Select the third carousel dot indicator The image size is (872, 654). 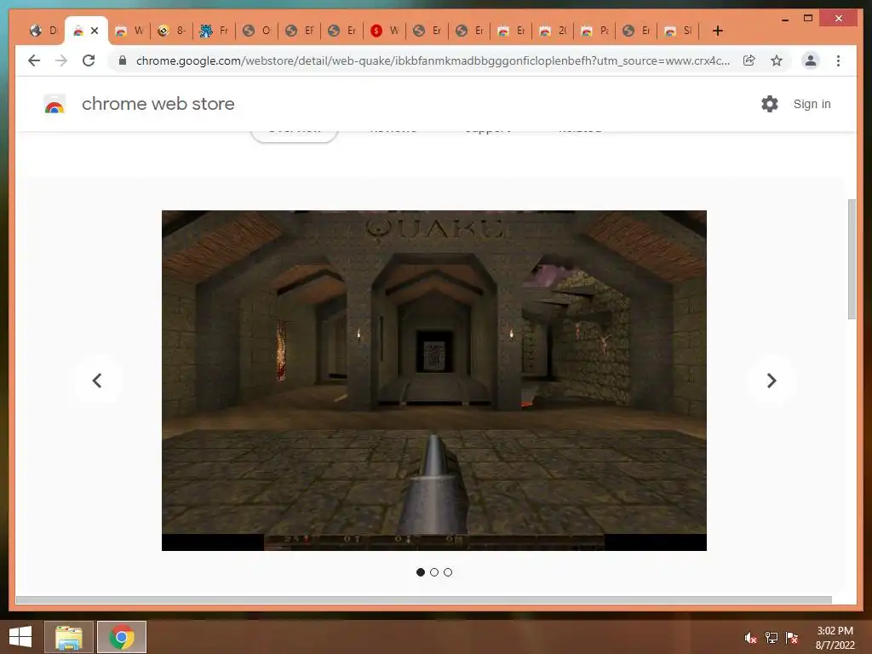(448, 571)
